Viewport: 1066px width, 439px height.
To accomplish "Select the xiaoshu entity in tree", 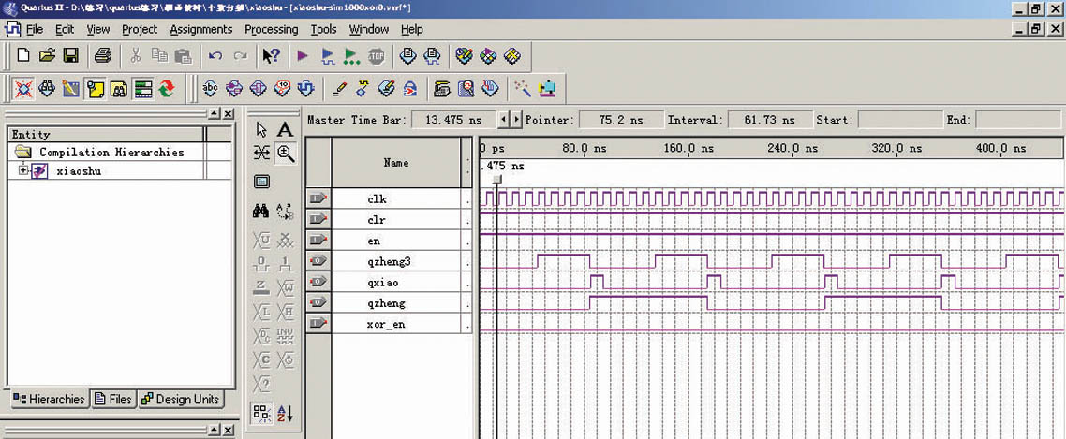I will [79, 171].
